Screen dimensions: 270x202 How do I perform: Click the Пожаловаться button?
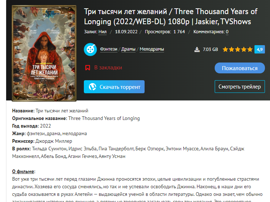coord(240,68)
